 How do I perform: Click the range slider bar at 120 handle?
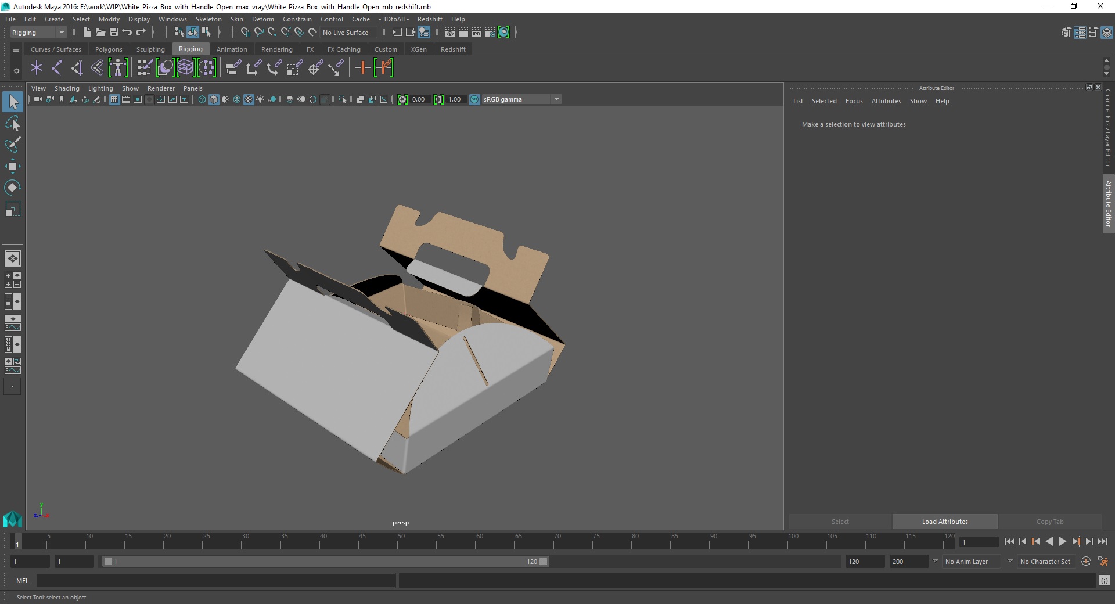pos(543,562)
